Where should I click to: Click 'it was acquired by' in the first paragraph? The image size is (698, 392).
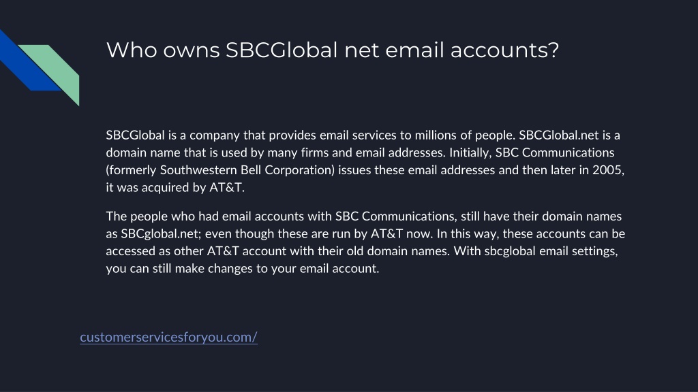156,188
